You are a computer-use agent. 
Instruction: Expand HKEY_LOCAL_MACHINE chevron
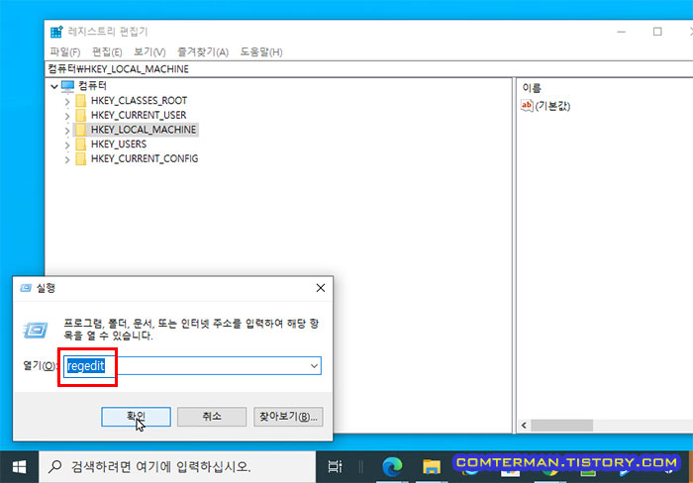[x=67, y=131]
